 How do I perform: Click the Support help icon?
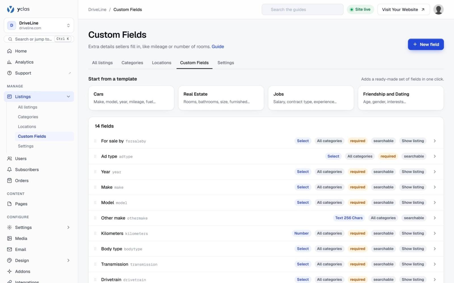pos(9,73)
